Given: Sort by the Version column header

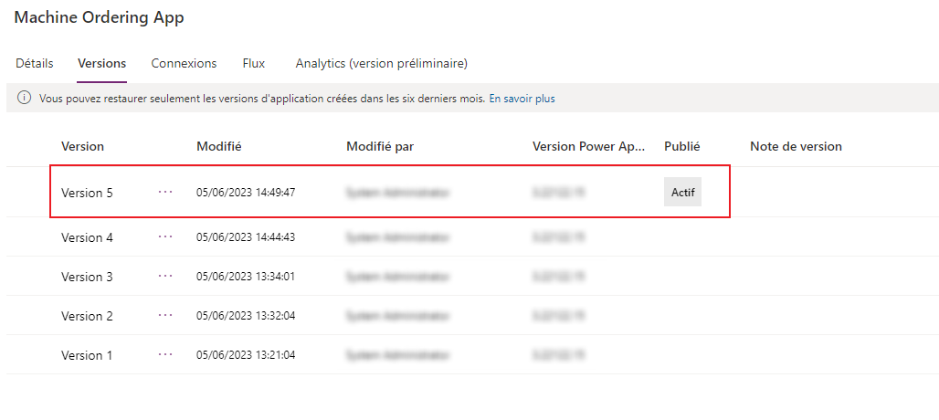Looking at the screenshot, I should click(82, 147).
